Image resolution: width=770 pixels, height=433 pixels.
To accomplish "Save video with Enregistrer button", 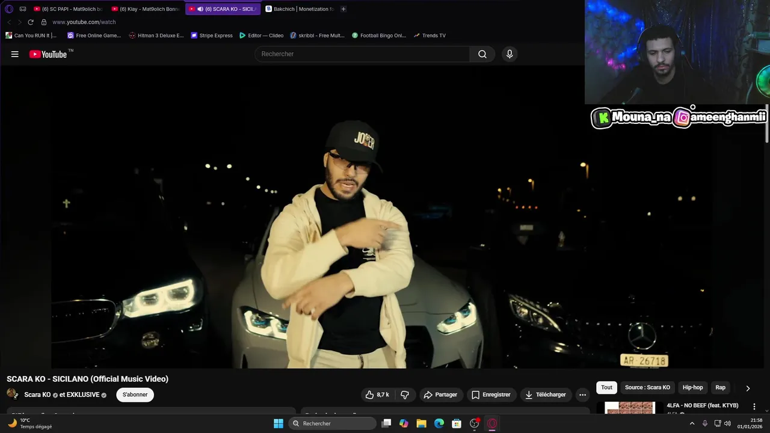I will (x=491, y=395).
